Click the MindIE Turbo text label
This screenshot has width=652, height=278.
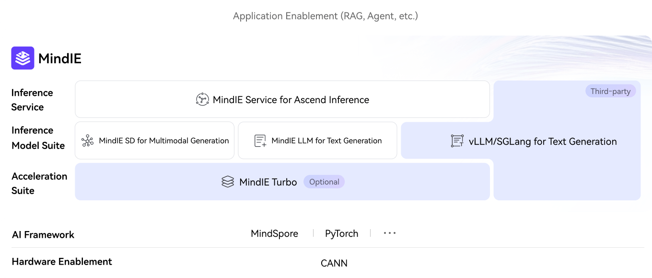point(268,182)
